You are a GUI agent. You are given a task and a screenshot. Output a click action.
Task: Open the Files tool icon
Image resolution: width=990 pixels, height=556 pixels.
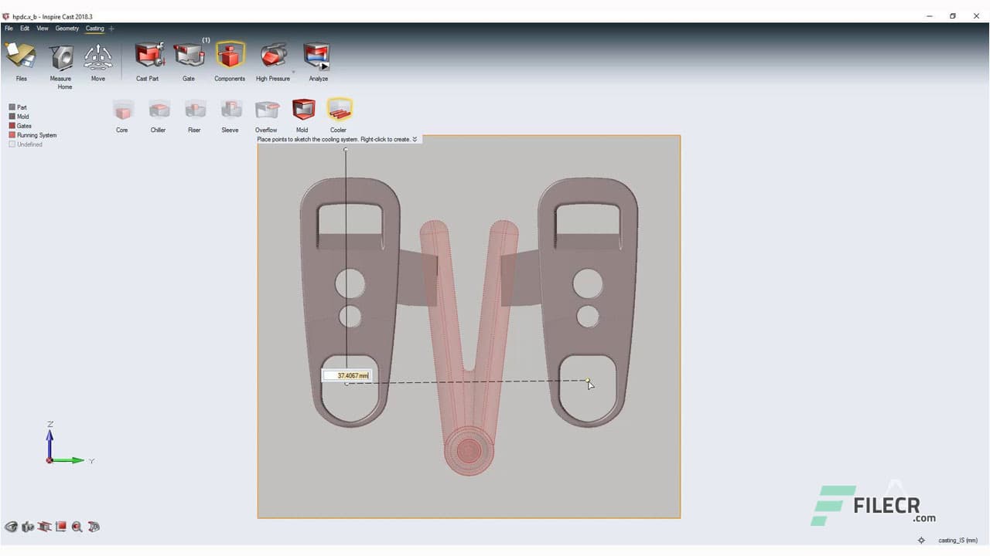point(21,56)
